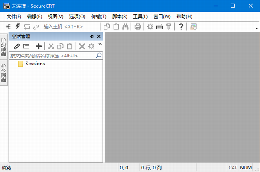
Task: Open the 脚本(S) menu
Action: 120,16
